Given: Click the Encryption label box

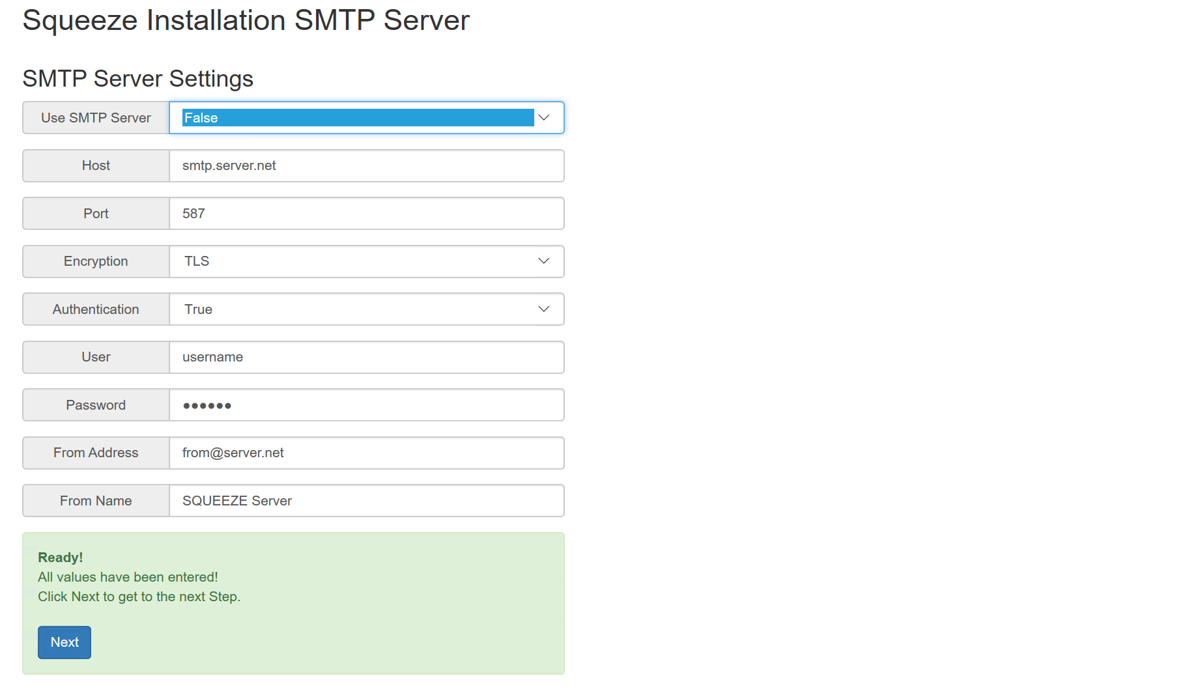Looking at the screenshot, I should pyautogui.click(x=96, y=261).
